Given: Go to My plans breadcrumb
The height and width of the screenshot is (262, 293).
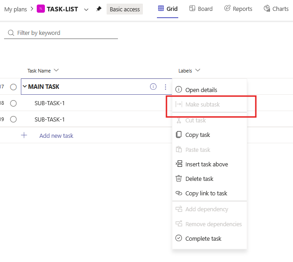Looking at the screenshot, I should [x=16, y=9].
